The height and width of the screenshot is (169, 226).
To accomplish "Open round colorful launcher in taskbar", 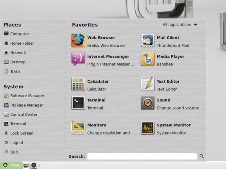I will pyautogui.click(x=34, y=165).
